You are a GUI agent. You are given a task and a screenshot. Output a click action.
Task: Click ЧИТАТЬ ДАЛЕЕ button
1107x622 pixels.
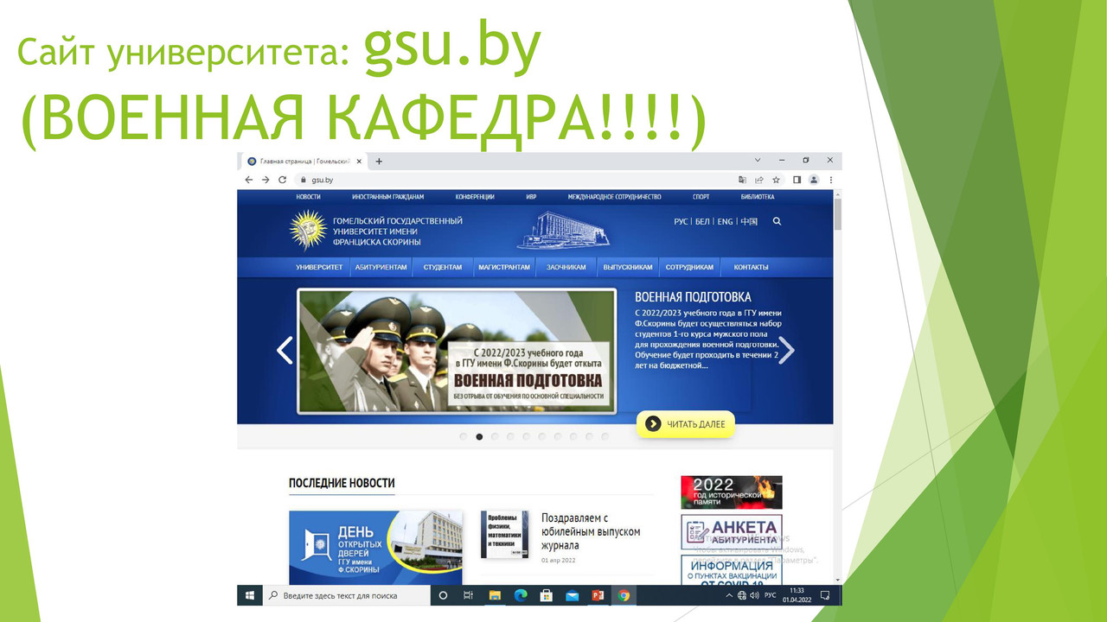pos(686,424)
